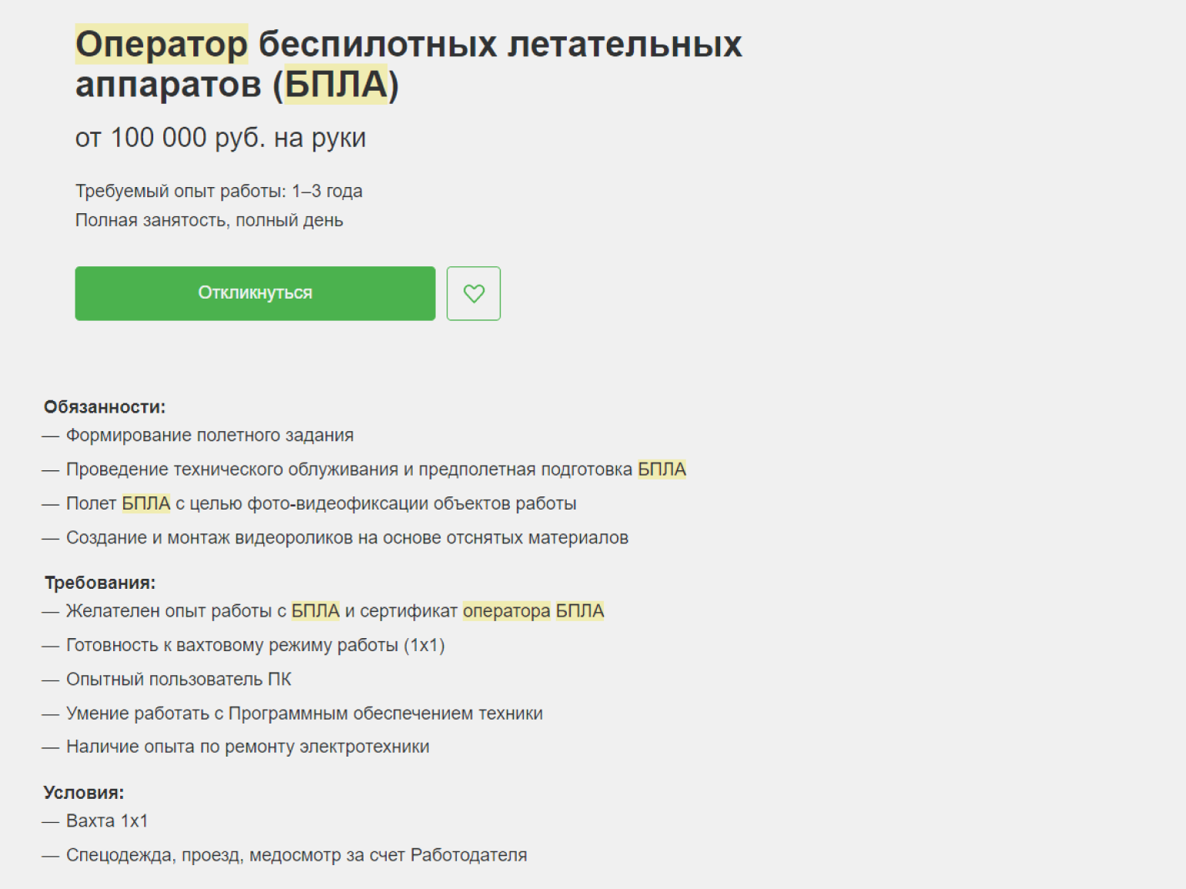Click Полная занятость, полный день text

click(209, 220)
